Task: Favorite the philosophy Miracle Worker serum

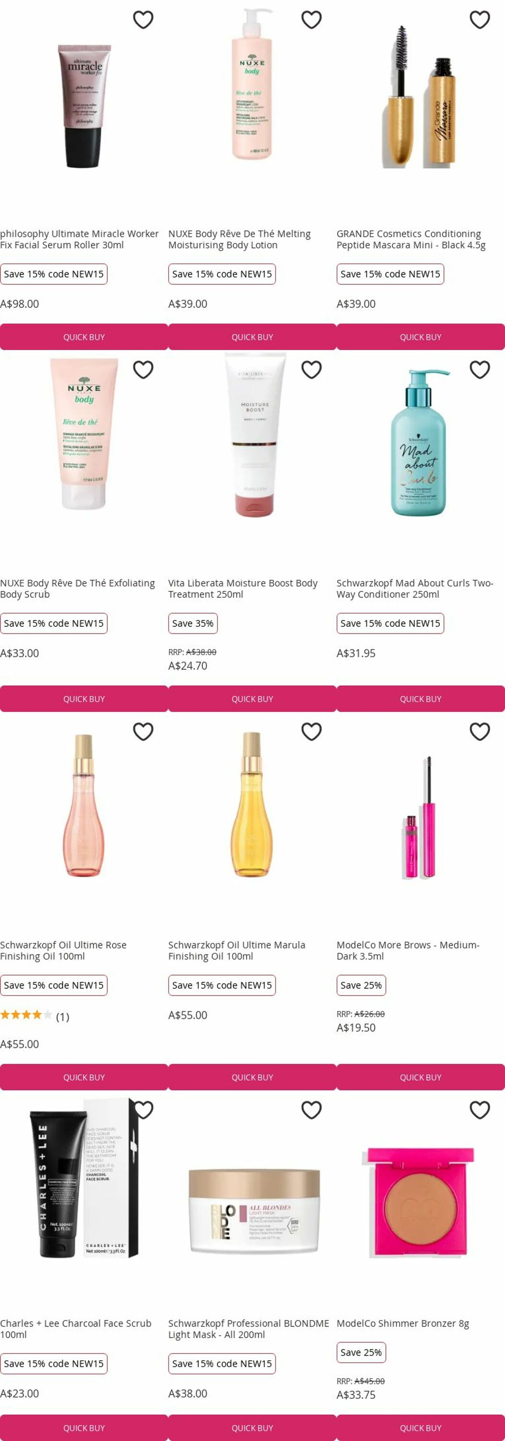Action: point(143,20)
